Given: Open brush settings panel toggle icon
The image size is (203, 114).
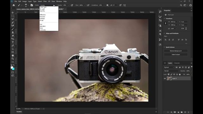Looking at the screenshot, I should click(32, 5).
